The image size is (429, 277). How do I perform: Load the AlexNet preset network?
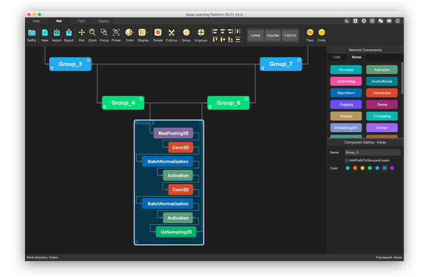(x=273, y=35)
